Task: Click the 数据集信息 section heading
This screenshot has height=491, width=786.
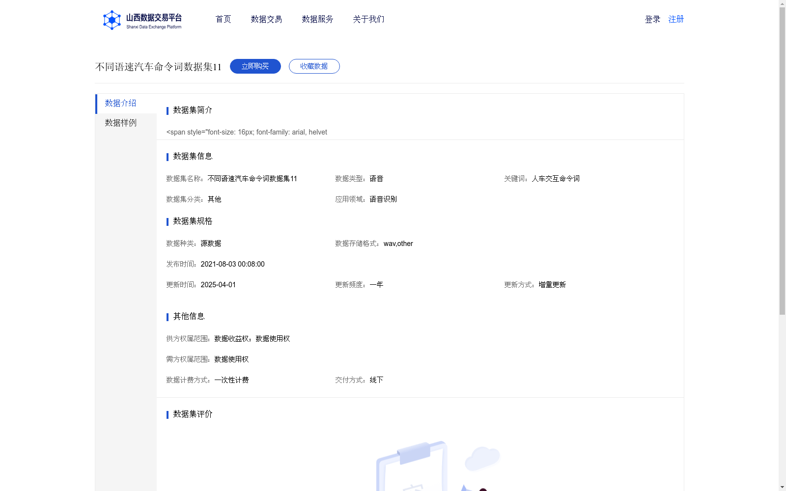Action: click(x=193, y=156)
